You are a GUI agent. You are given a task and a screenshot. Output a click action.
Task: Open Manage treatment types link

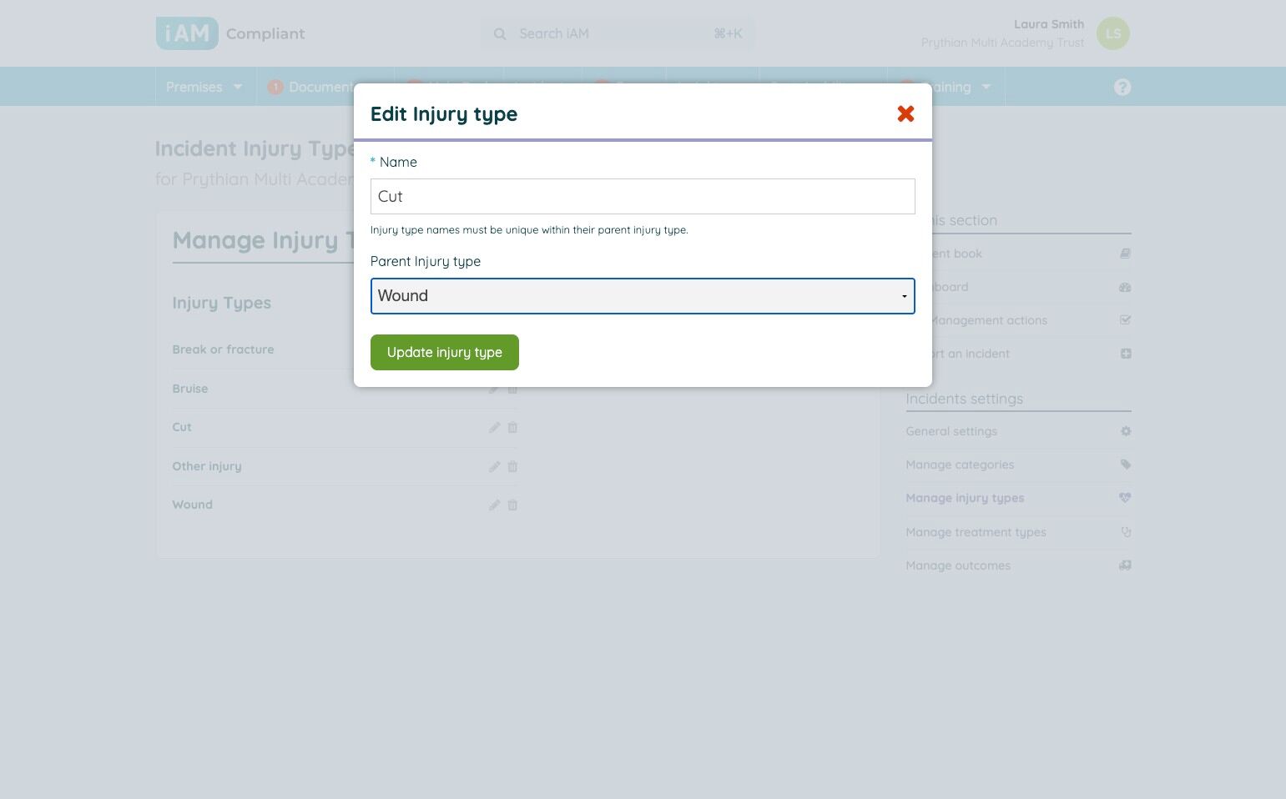click(x=976, y=532)
